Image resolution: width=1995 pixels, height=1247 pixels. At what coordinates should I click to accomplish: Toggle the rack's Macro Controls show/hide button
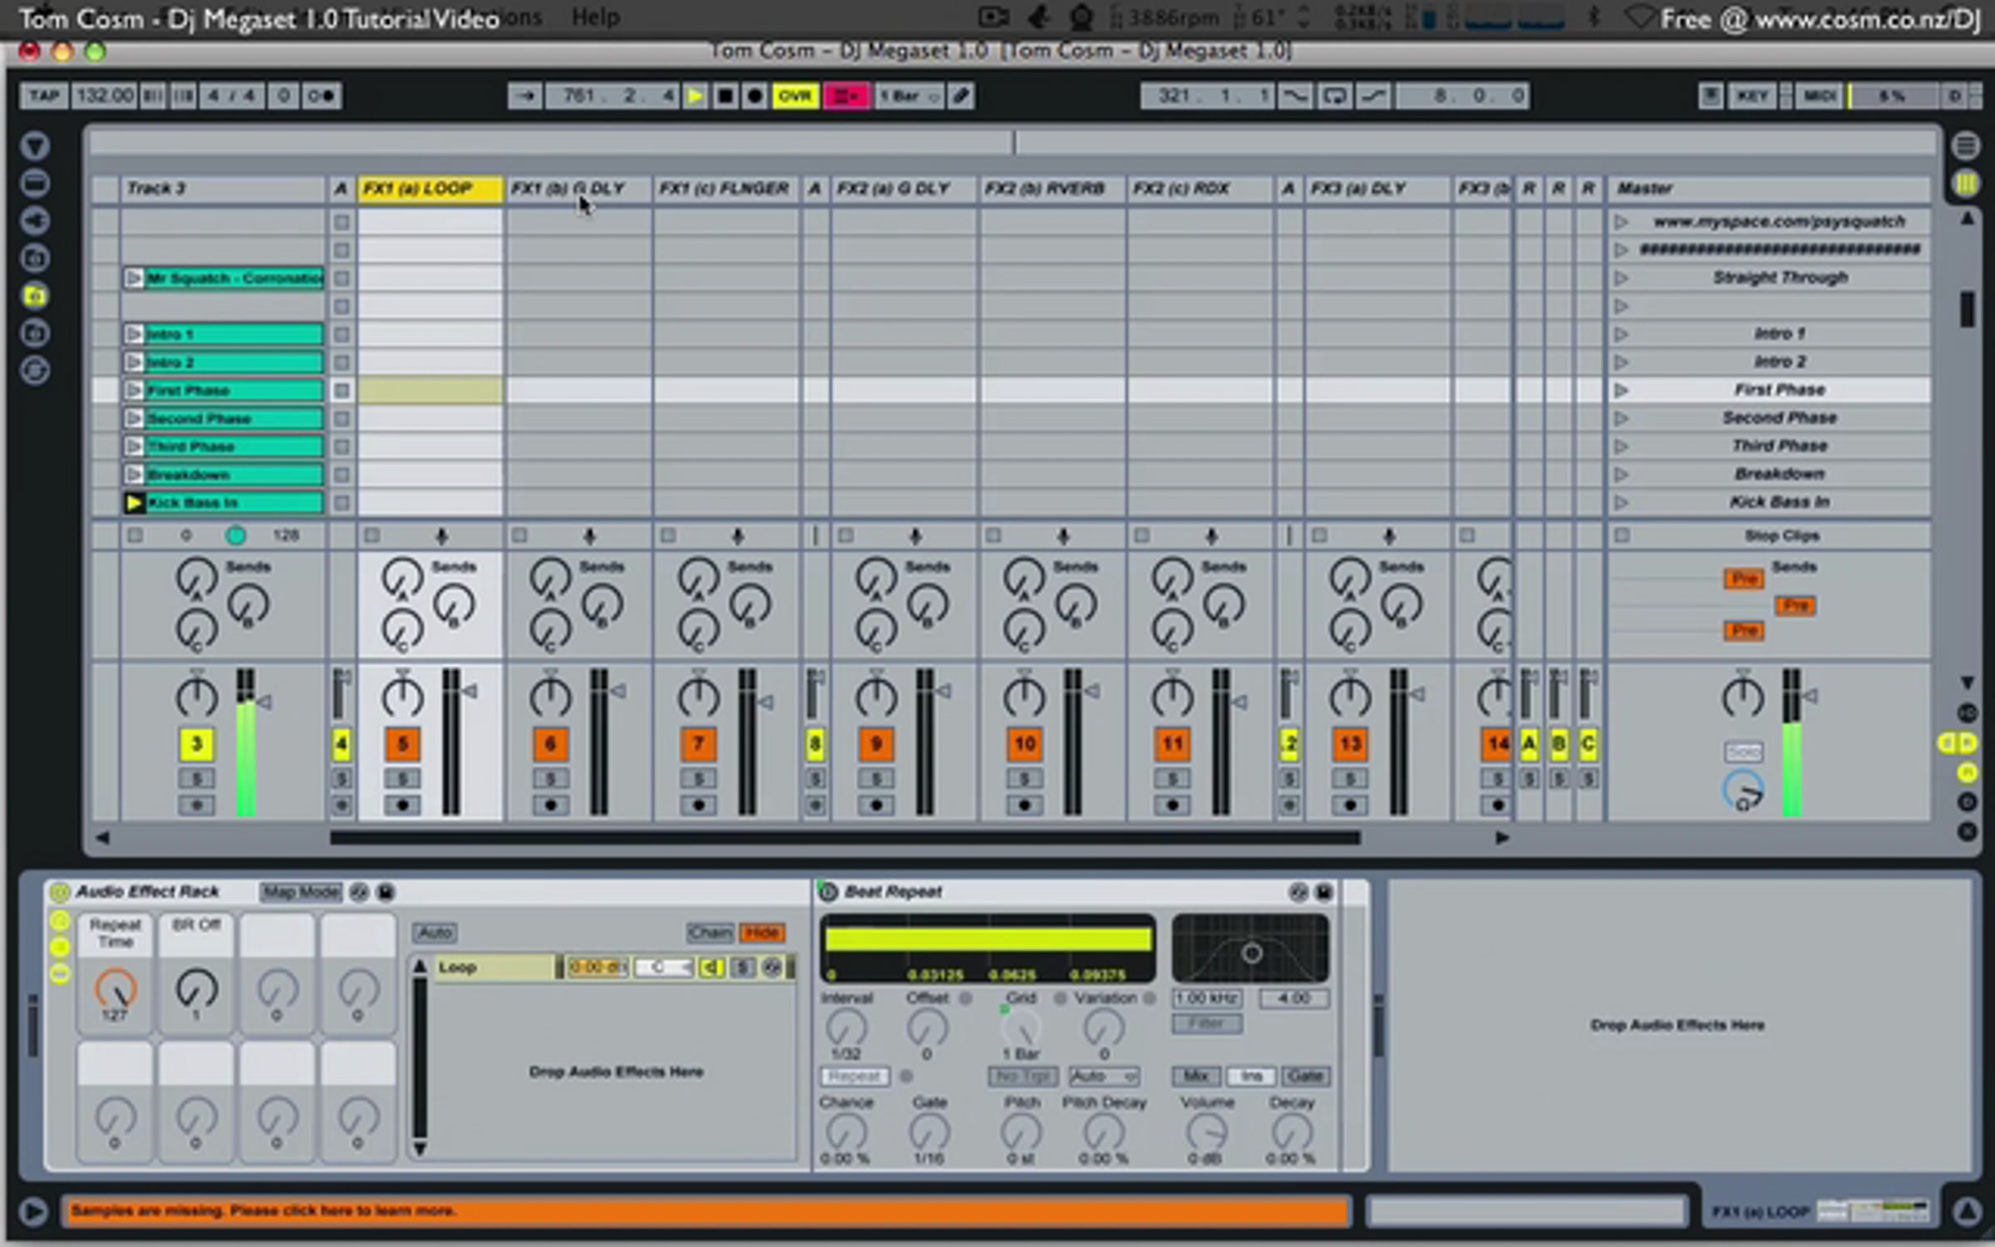(x=60, y=921)
